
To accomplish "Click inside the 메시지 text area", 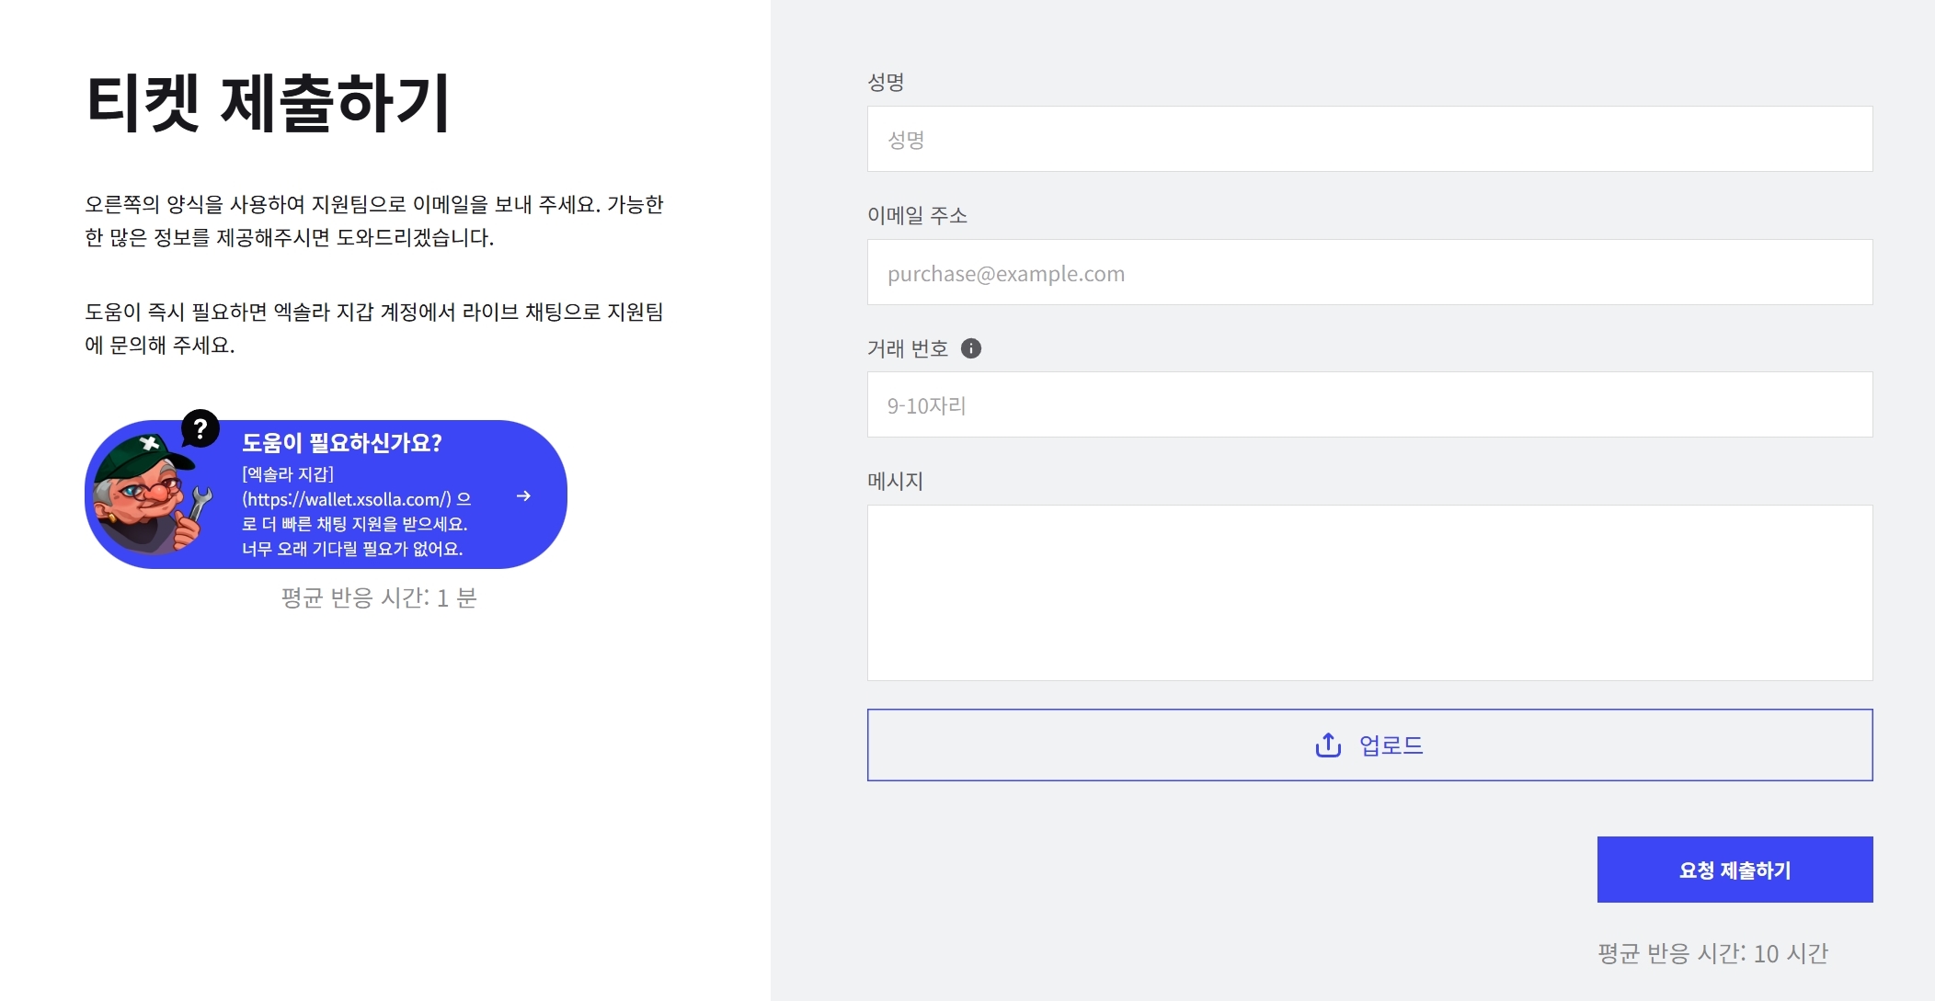I will 1369,593.
